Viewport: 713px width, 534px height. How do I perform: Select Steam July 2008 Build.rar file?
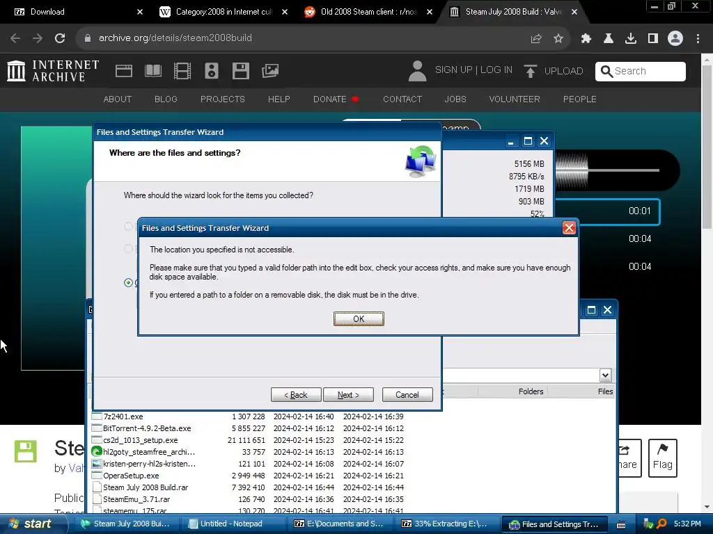click(x=145, y=487)
